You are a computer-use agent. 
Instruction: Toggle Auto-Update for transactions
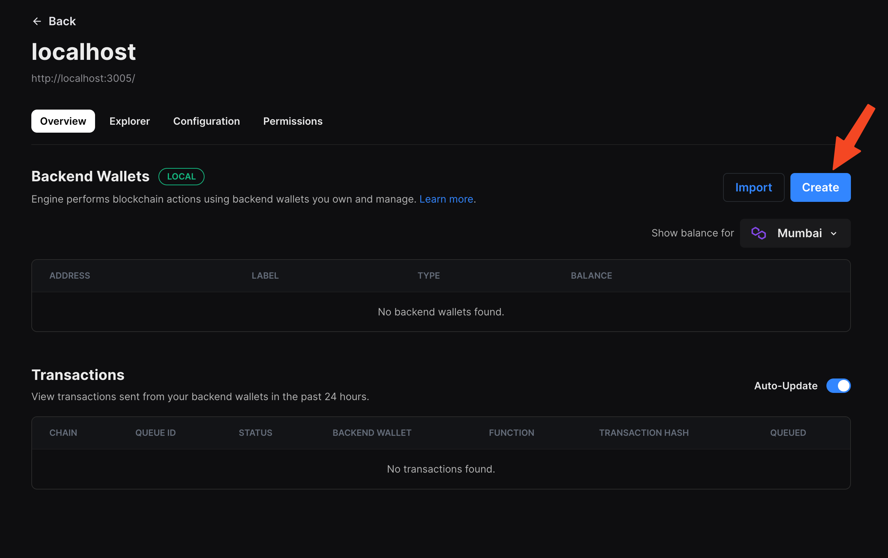coord(838,385)
